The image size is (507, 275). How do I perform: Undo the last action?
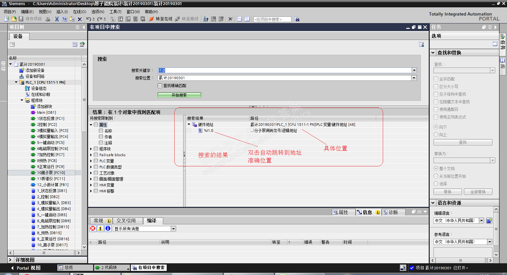[88, 19]
